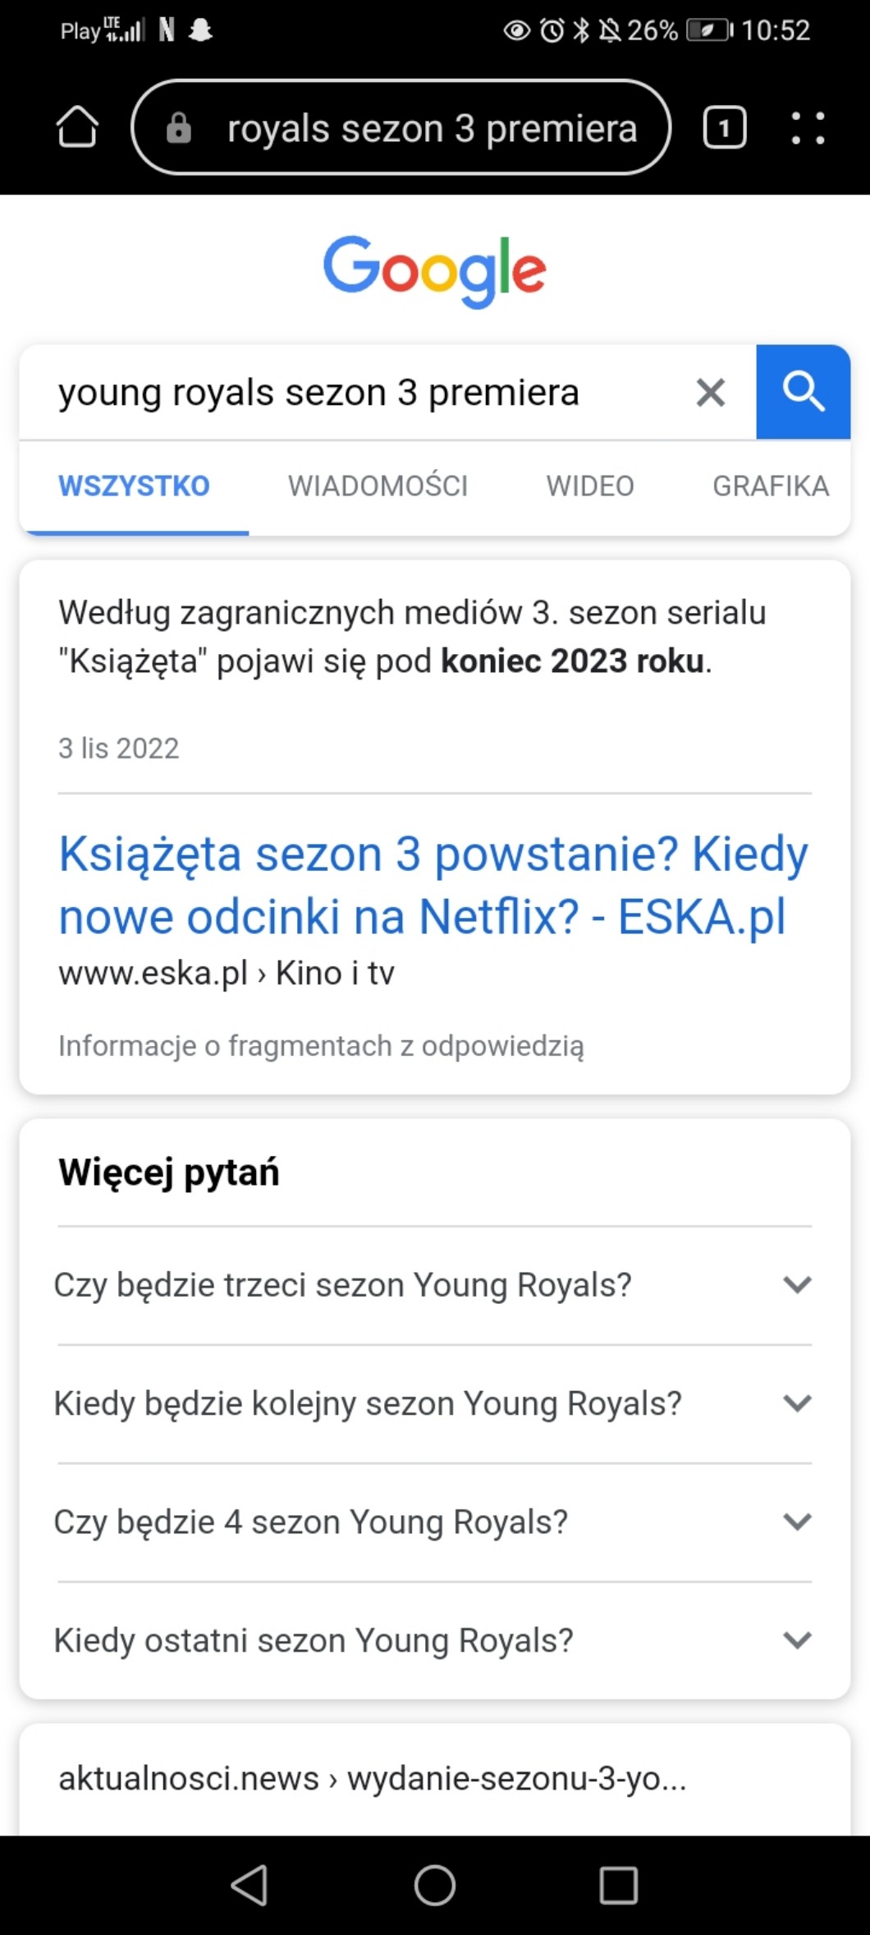The image size is (870, 1935).
Task: Switch to the Wideo tab
Action: (590, 486)
